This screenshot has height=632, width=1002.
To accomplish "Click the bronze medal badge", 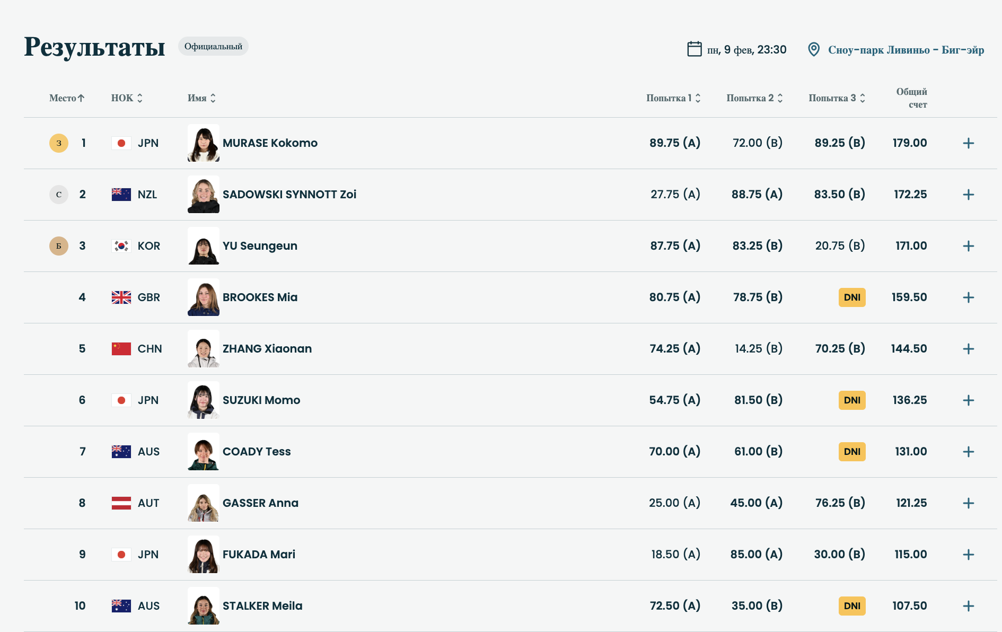I will [59, 246].
